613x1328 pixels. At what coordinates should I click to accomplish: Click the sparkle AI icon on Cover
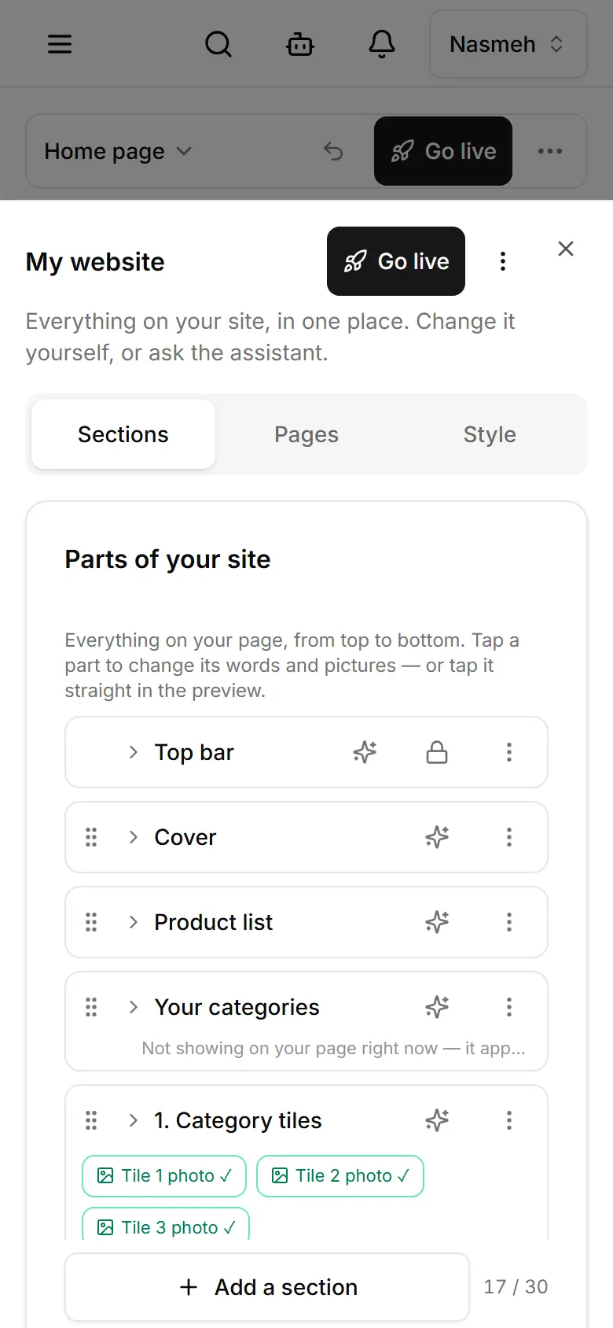(437, 837)
